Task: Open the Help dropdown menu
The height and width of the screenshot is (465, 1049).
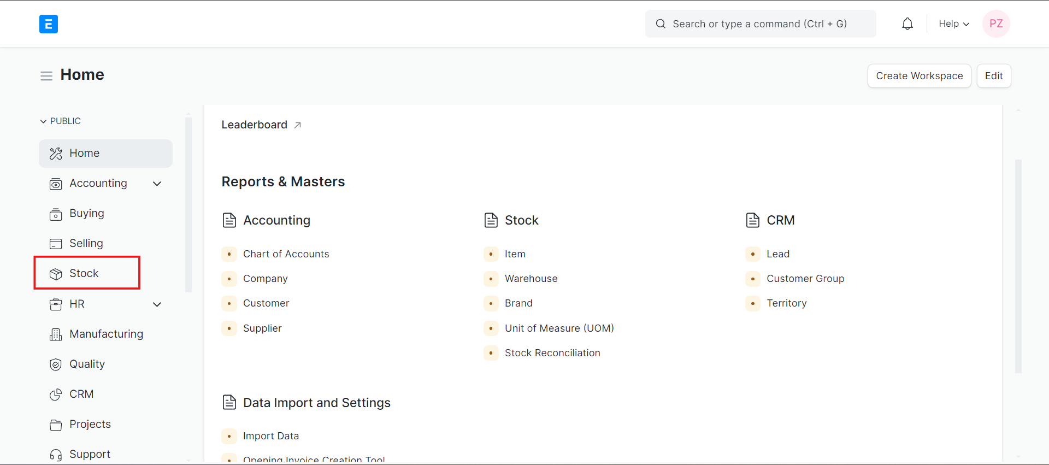Action: [x=954, y=24]
